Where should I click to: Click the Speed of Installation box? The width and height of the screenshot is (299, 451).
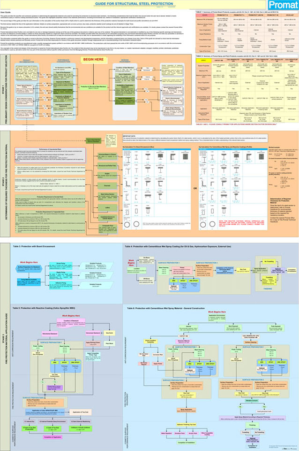tap(125, 101)
